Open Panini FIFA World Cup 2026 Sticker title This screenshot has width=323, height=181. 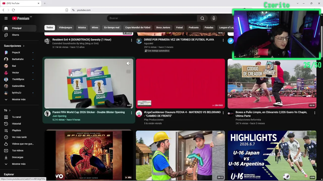[x=89, y=112]
